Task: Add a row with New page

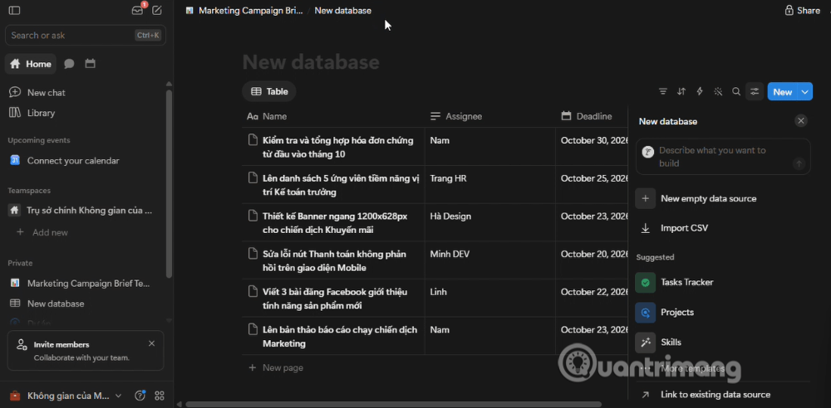Action: point(276,368)
